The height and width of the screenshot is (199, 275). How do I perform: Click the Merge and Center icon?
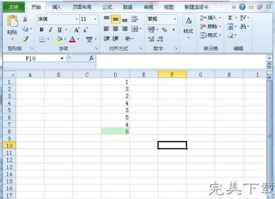tap(135, 29)
